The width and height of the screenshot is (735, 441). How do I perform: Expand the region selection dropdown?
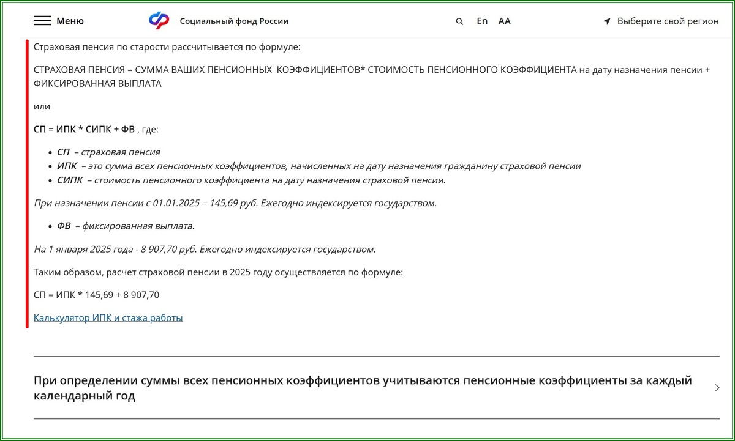(659, 21)
